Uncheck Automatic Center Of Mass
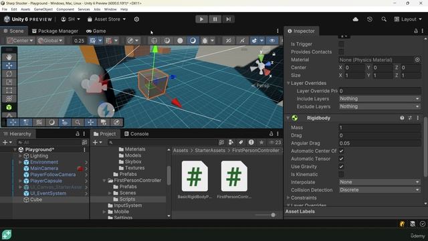428x241 pixels. tap(341, 151)
